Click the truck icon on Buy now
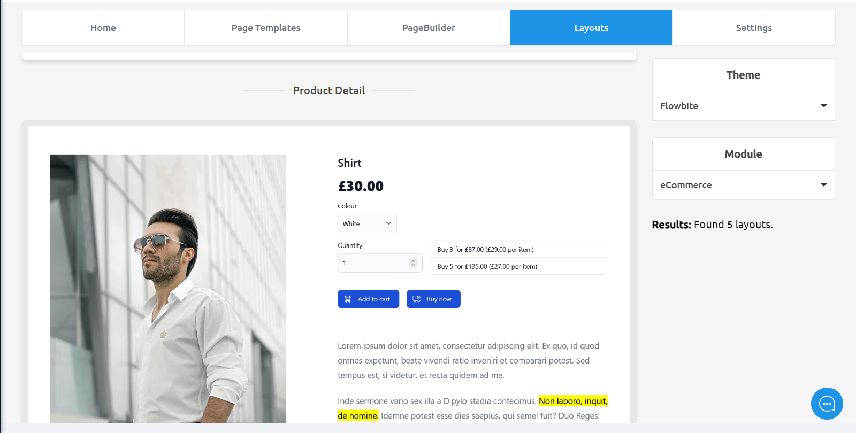The width and height of the screenshot is (856, 433). (417, 299)
